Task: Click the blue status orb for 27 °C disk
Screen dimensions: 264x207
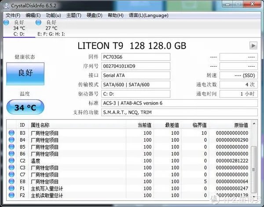Action: [38, 22]
